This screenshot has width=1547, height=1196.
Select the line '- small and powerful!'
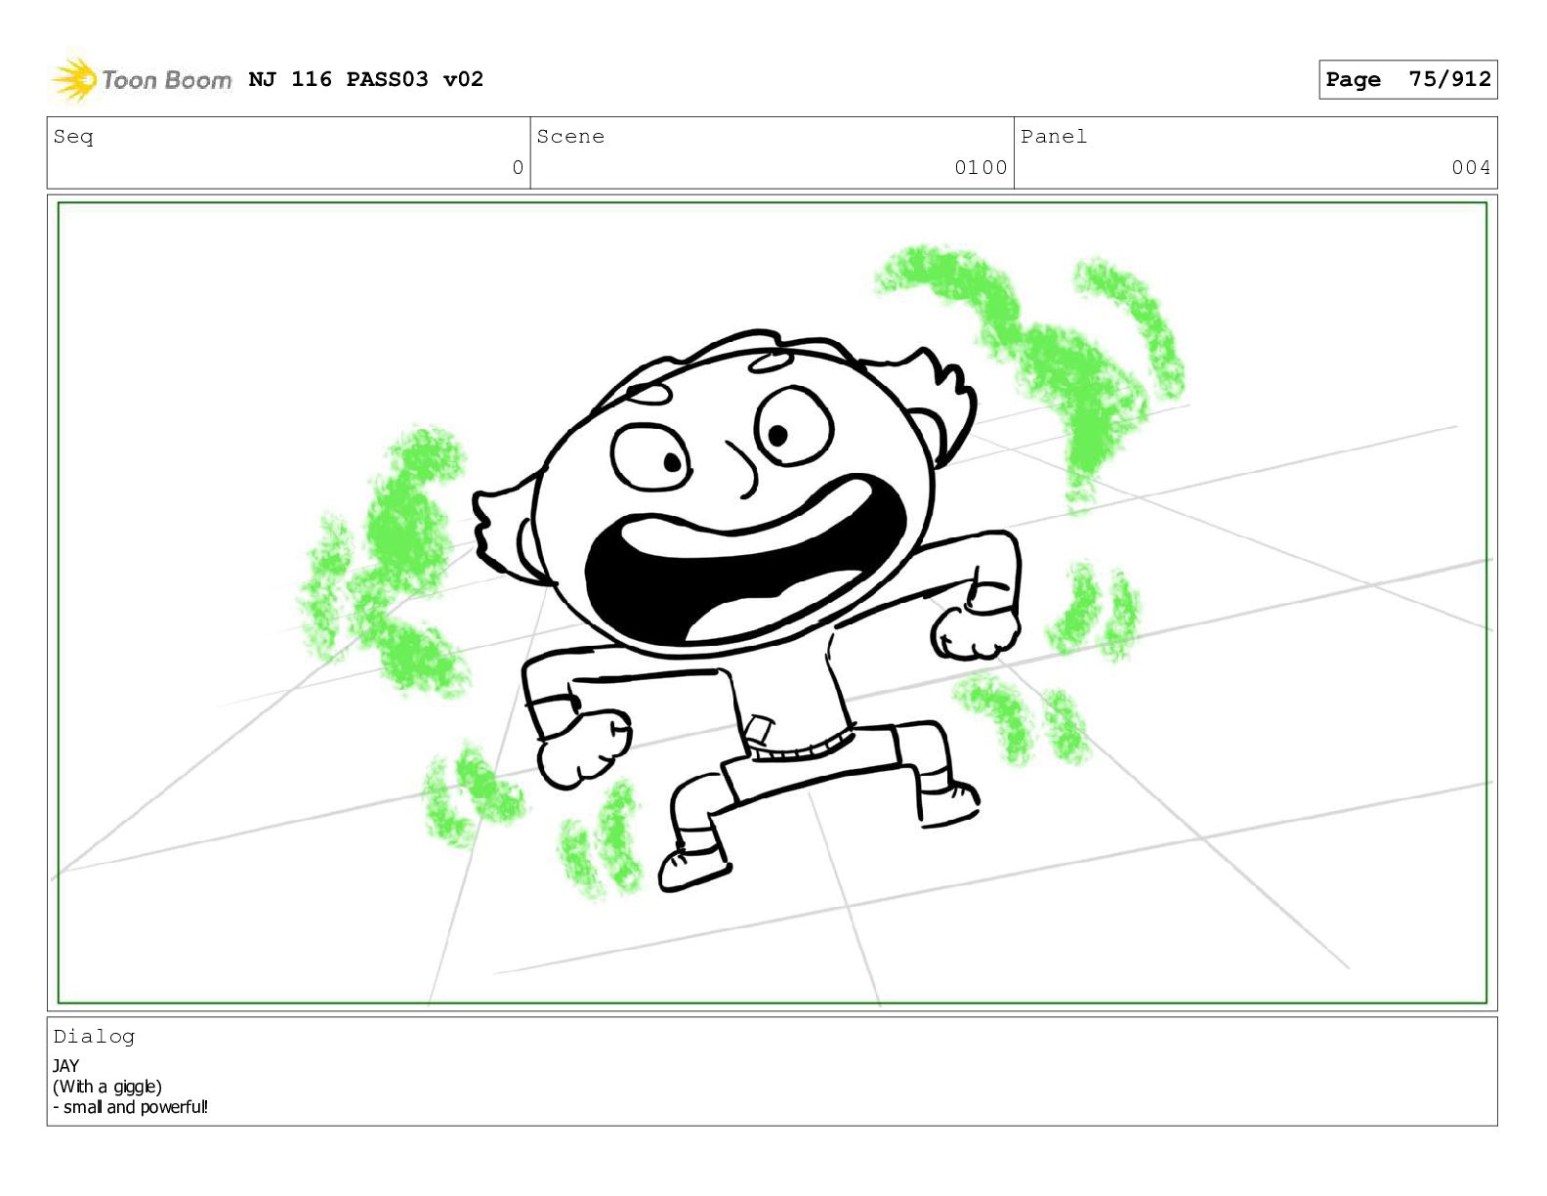(x=130, y=1107)
